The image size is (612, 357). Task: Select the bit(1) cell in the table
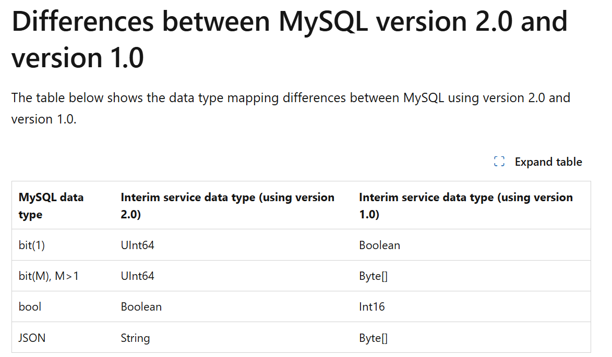pyautogui.click(x=32, y=245)
